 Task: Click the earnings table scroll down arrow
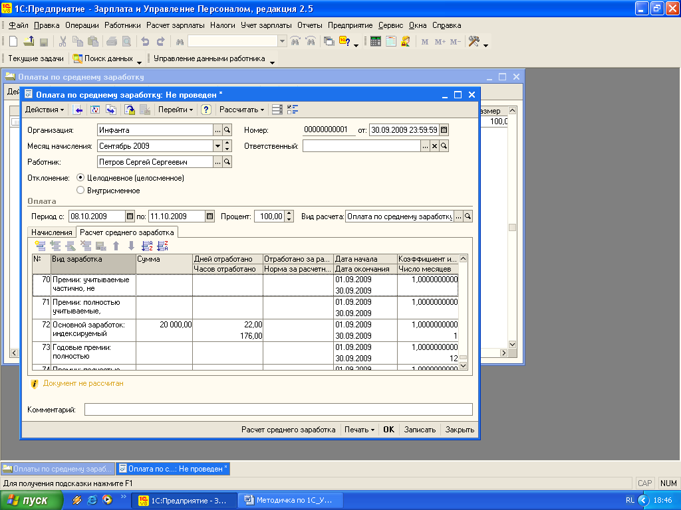(463, 366)
